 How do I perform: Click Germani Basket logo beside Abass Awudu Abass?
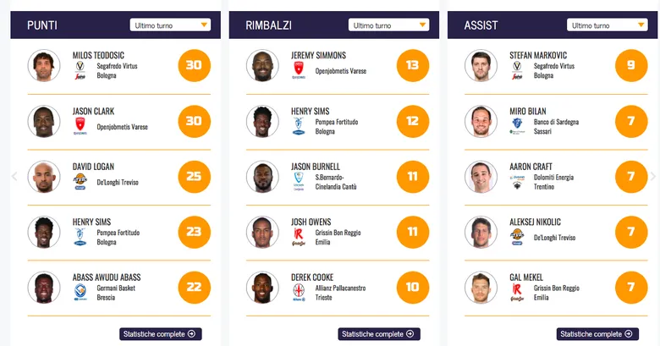[x=80, y=293]
